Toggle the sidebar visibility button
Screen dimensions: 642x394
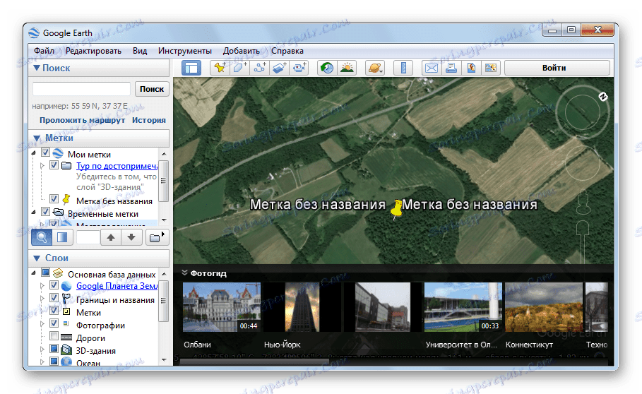tap(191, 68)
